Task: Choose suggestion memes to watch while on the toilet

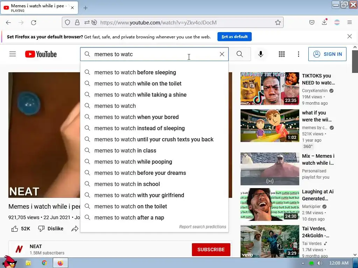Action: tap(154, 83)
